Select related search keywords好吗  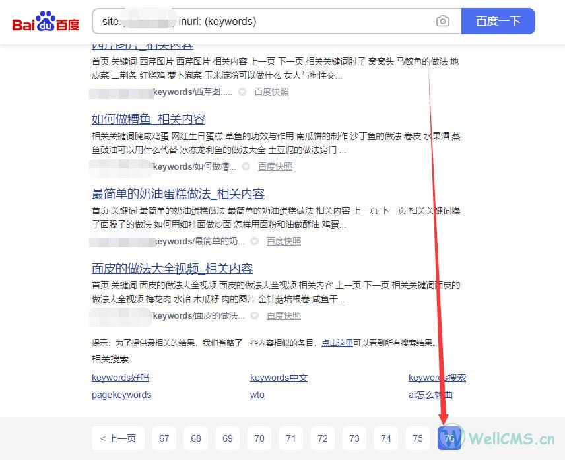point(120,378)
